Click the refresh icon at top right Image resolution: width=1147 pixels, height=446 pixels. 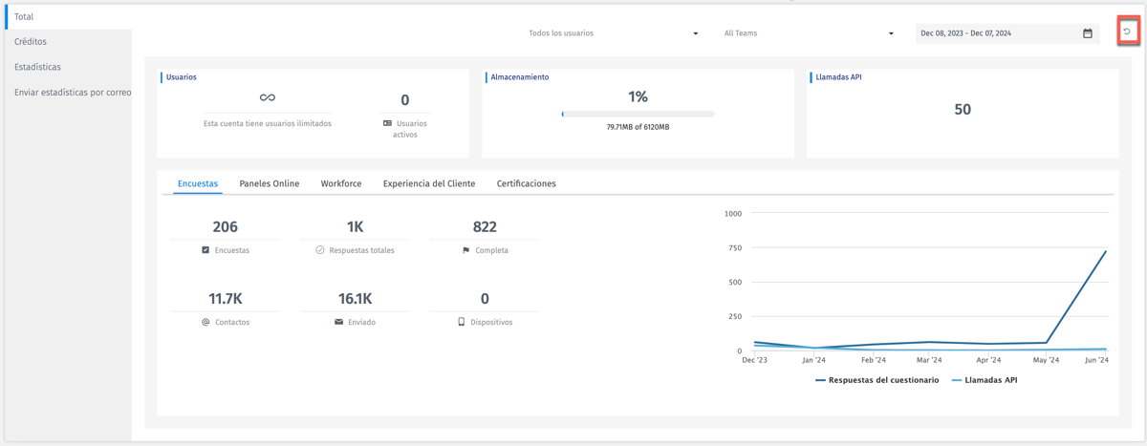click(x=1127, y=32)
